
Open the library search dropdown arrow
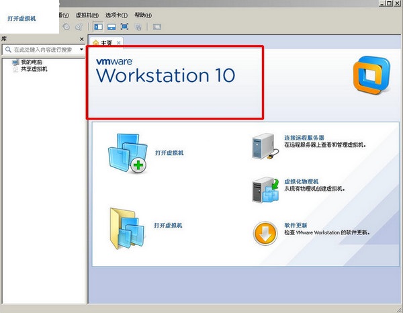point(81,49)
